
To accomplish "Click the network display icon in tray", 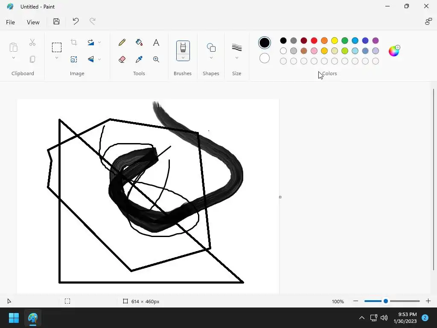I will (373, 318).
